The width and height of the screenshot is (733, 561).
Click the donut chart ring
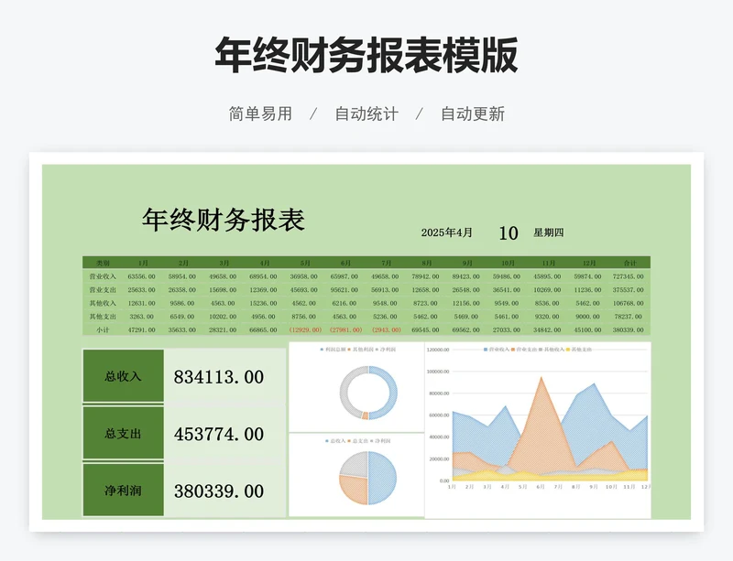point(394,393)
